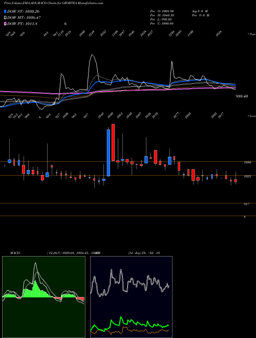
Task: Click the Avg V: 0 M text
Action: (200, 11)
